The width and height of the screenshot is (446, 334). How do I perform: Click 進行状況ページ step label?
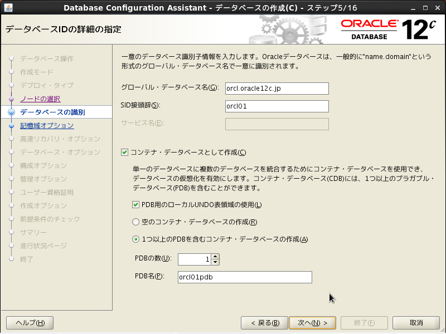tap(43, 245)
